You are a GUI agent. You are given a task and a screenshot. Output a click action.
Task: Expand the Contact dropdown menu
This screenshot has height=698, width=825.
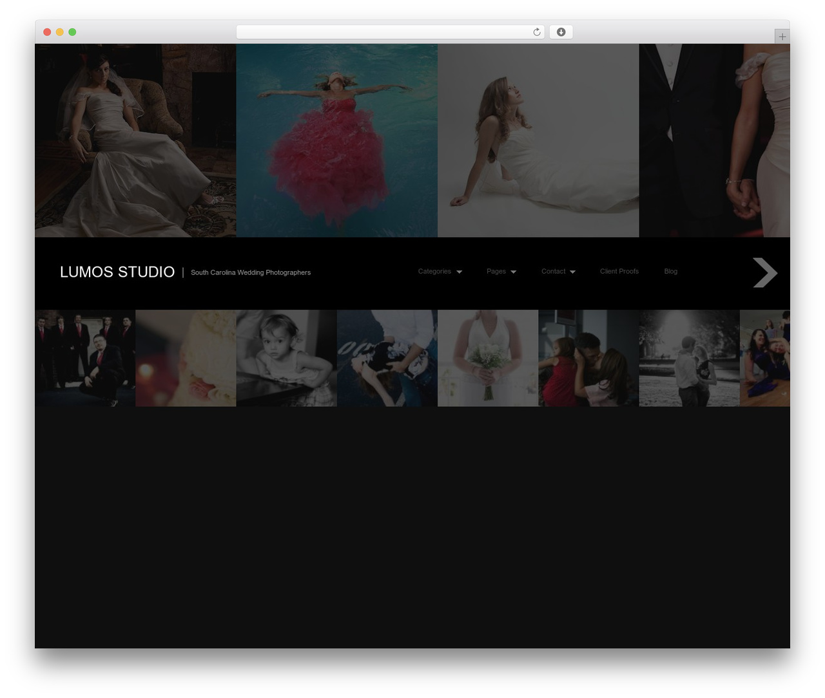pyautogui.click(x=558, y=272)
